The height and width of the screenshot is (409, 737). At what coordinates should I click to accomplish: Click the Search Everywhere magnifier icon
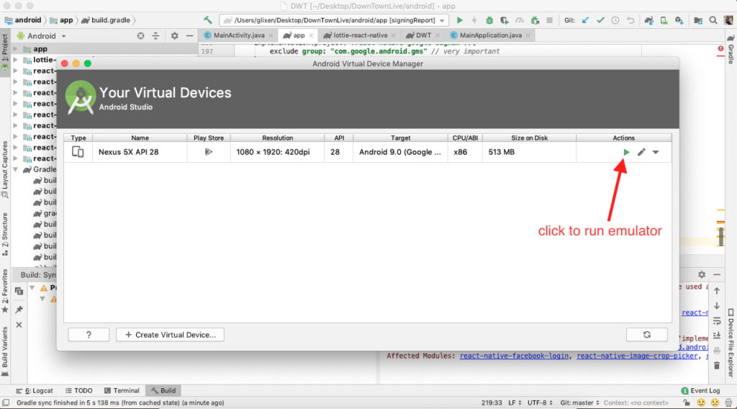tap(713, 20)
